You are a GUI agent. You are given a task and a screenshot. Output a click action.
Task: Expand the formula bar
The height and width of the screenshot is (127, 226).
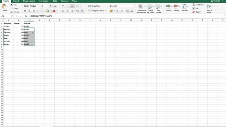click(x=225, y=16)
